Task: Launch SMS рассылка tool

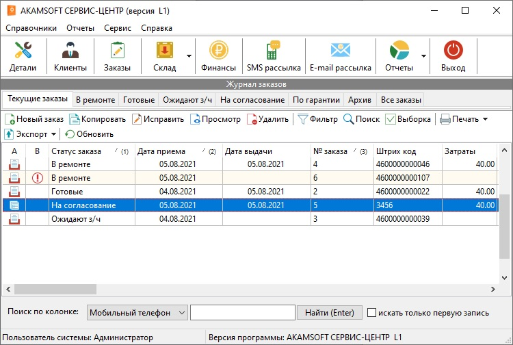Action: [x=273, y=56]
